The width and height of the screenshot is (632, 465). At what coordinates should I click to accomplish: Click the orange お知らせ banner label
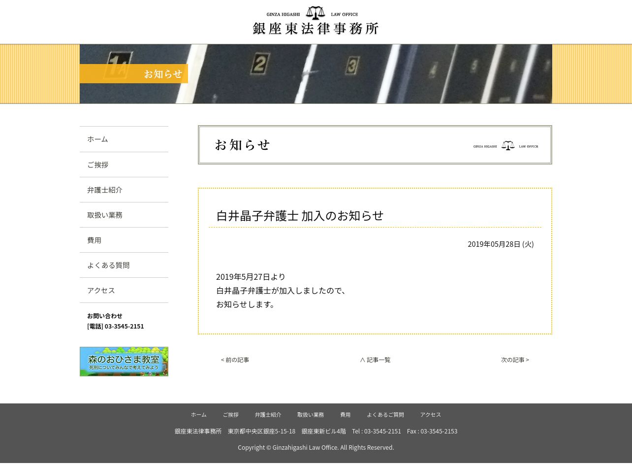(134, 74)
